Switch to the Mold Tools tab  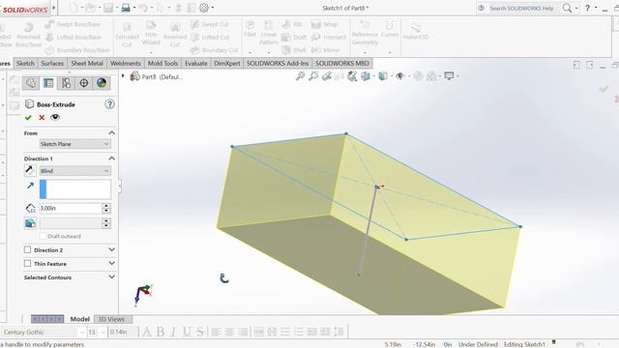(x=162, y=63)
